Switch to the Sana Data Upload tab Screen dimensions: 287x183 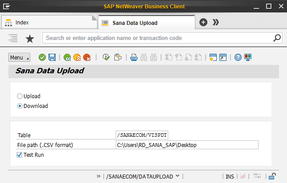click(146, 23)
